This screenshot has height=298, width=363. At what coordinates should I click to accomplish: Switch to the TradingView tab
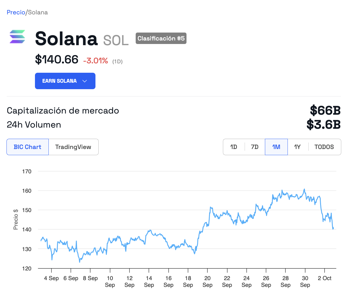[x=73, y=147]
